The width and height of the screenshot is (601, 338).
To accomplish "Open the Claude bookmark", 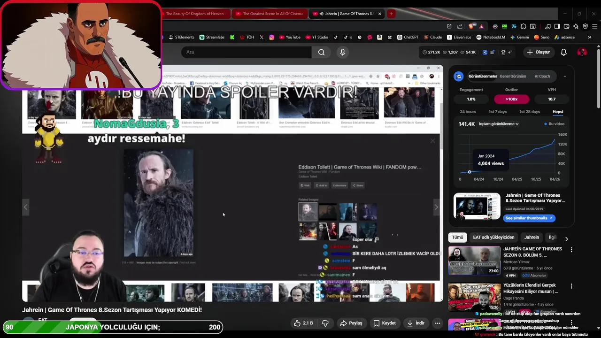I will coord(432,37).
